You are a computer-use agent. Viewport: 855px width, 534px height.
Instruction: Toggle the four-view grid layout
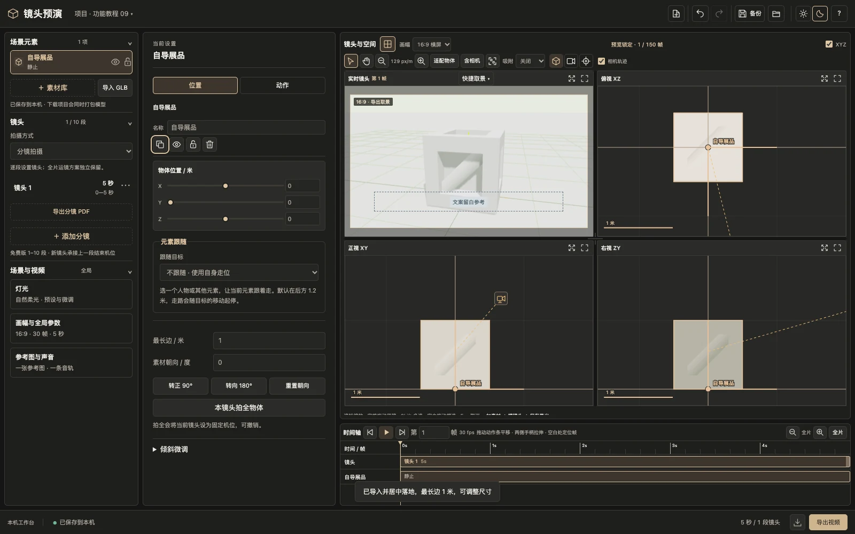[388, 44]
